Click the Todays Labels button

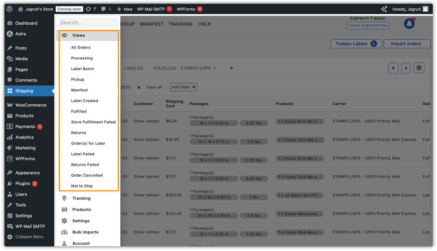point(356,44)
